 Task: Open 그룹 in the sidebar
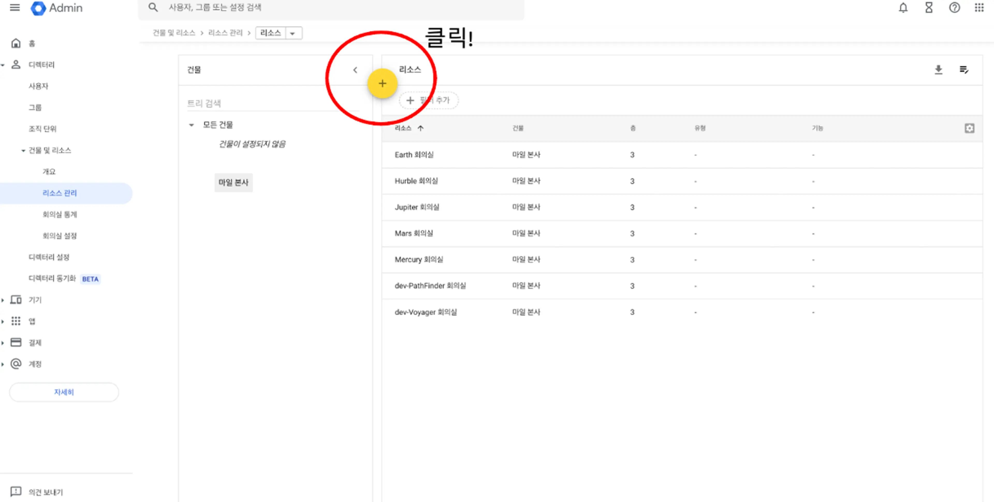click(x=35, y=107)
